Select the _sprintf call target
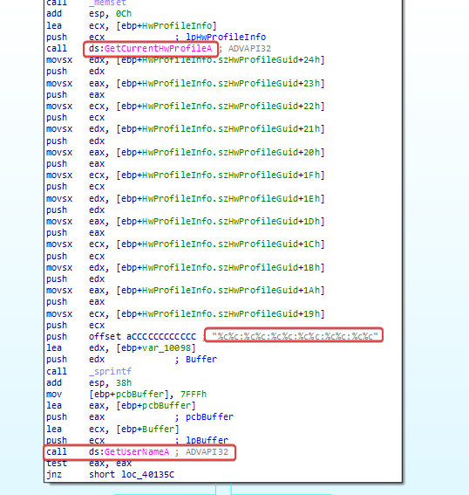Screen dimensions: 469x495 110,371
